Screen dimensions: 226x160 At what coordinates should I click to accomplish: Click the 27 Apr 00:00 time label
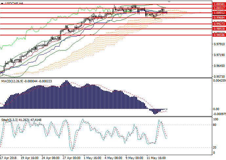point(72,157)
